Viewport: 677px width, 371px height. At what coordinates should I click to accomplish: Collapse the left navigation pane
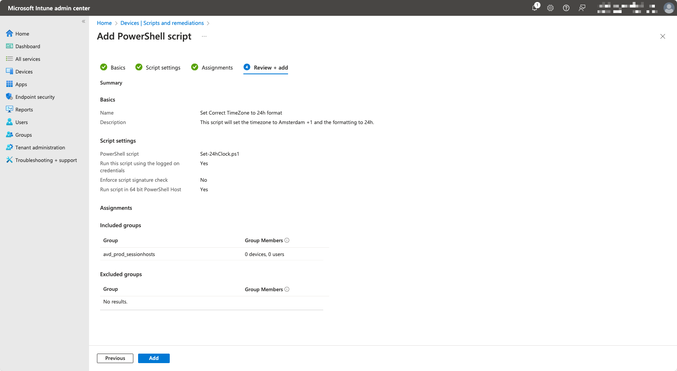[83, 21]
